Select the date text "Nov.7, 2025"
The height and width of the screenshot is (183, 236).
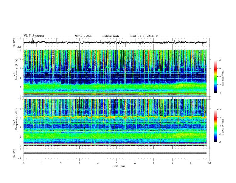pyautogui.click(x=83, y=36)
